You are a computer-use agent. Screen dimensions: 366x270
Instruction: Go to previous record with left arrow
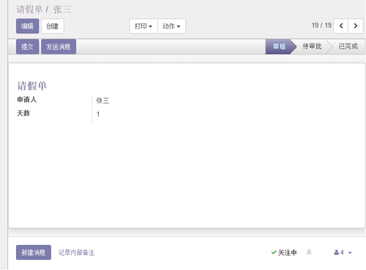(x=341, y=26)
